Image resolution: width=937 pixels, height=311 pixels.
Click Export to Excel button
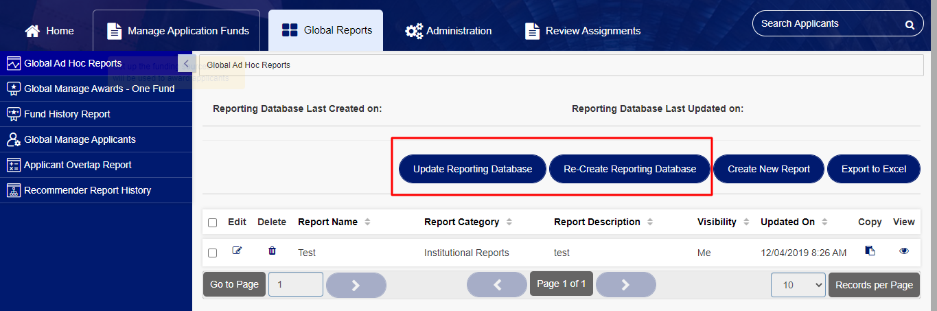click(x=874, y=169)
